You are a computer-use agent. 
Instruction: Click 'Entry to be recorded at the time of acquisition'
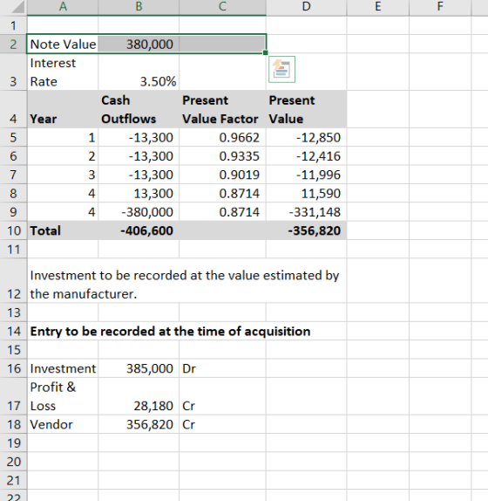170,331
